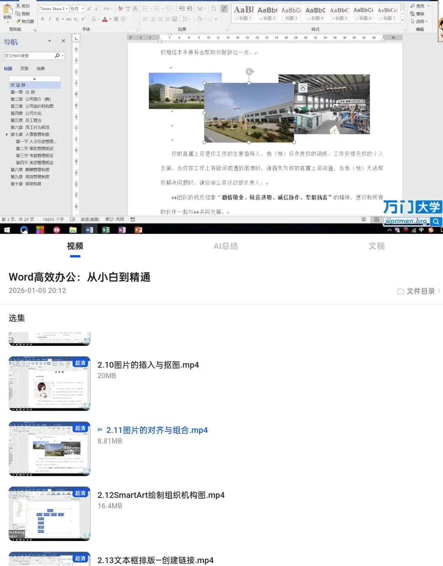Click the increase indent icon

click(189, 9)
